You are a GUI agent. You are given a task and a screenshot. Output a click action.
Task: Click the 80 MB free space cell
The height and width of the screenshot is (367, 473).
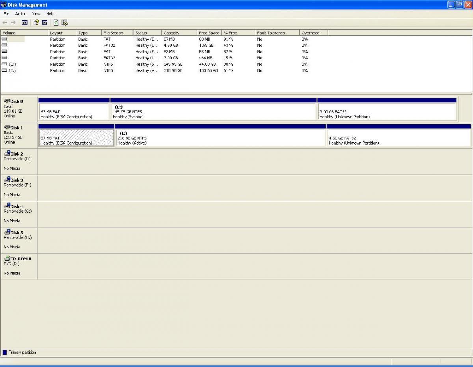coord(205,39)
